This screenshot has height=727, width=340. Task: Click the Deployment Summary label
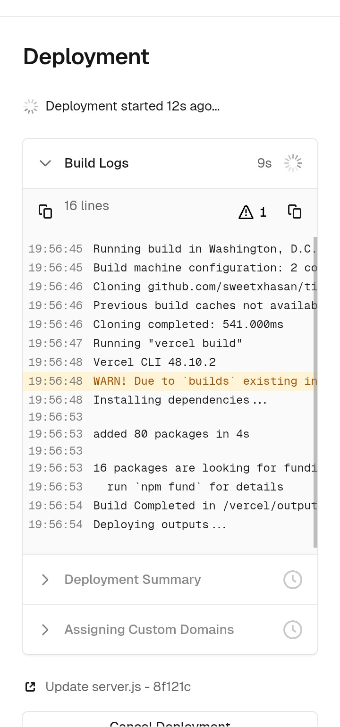(133, 580)
